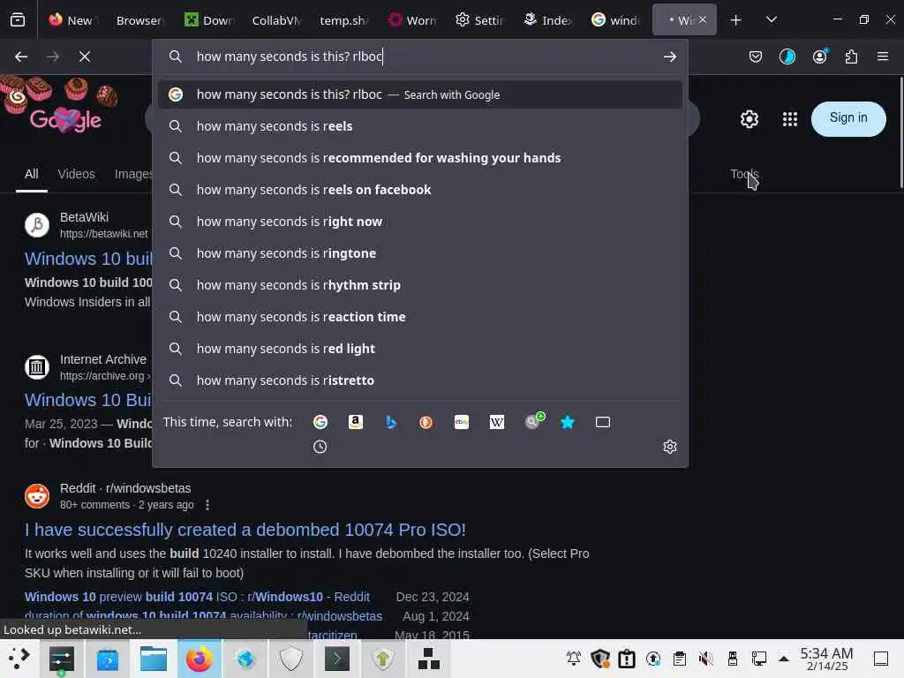Select the All results tab
The width and height of the screenshot is (904, 678).
tap(31, 174)
